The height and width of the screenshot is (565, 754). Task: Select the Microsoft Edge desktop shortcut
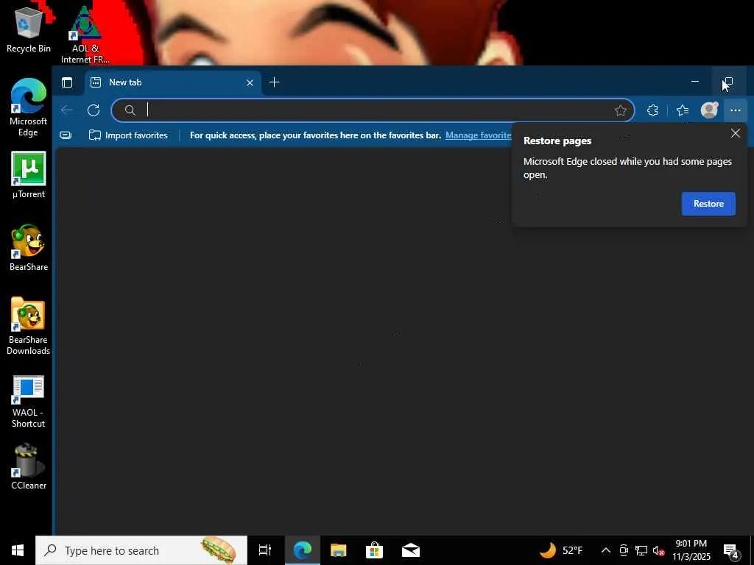pyautogui.click(x=29, y=107)
